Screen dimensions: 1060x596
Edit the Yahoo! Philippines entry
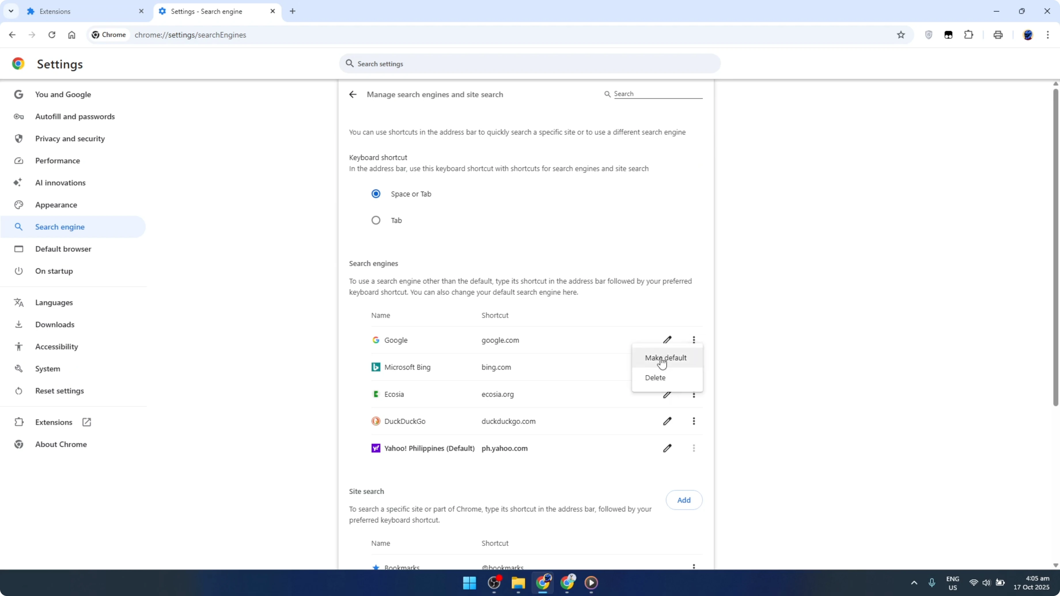click(x=667, y=448)
